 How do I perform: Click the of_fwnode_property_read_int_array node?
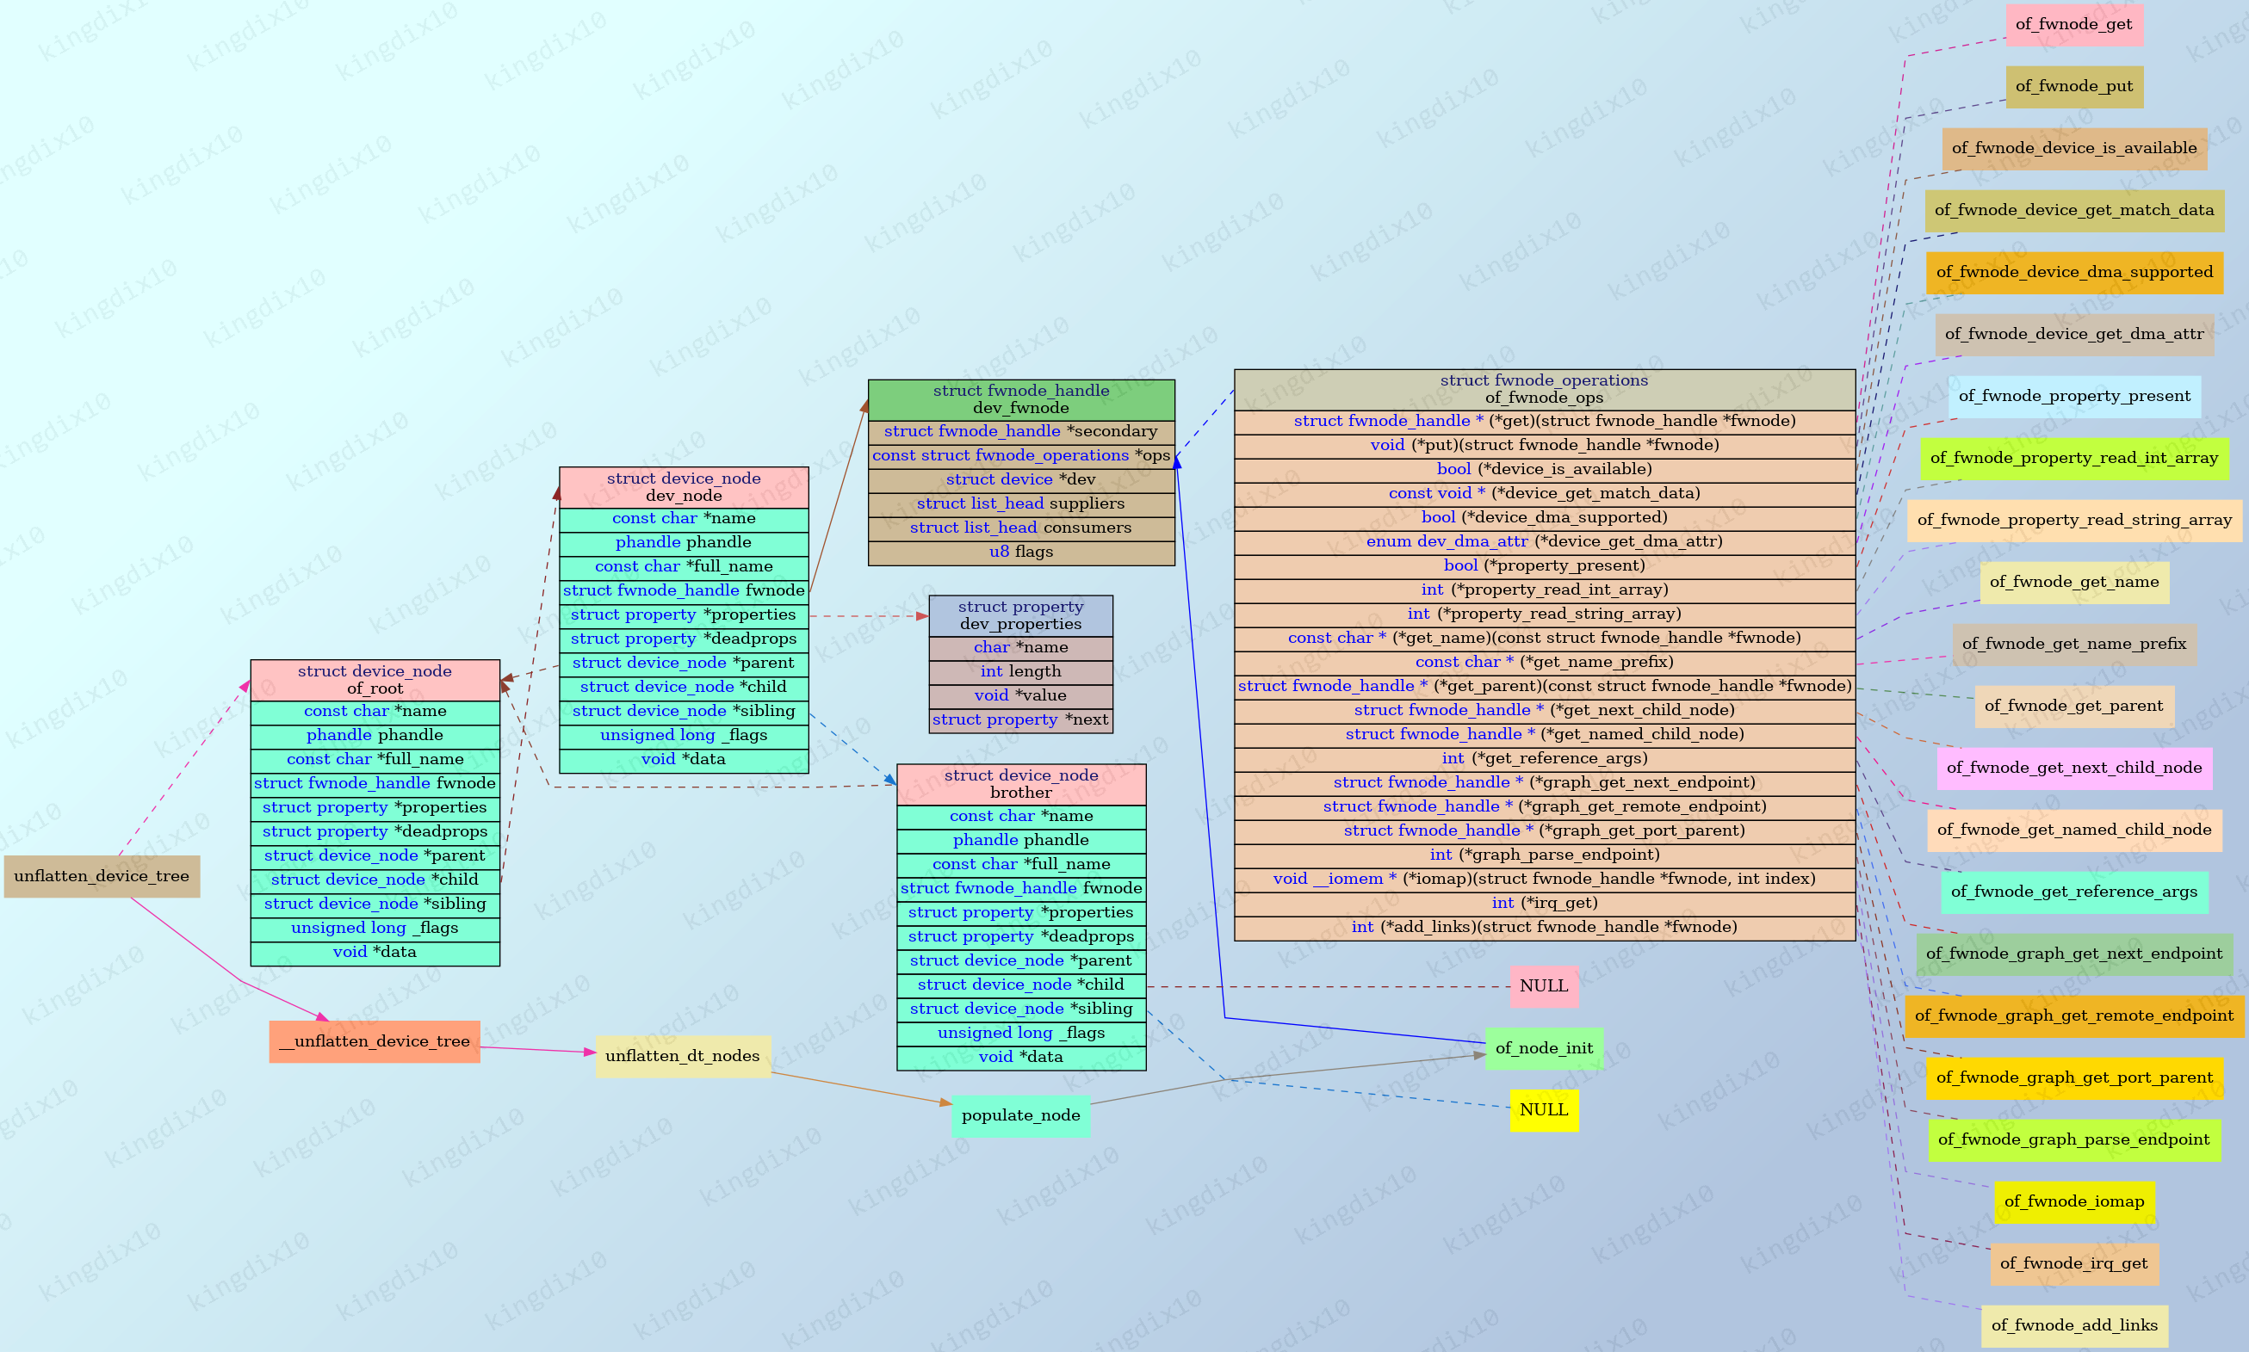[x=2074, y=458]
